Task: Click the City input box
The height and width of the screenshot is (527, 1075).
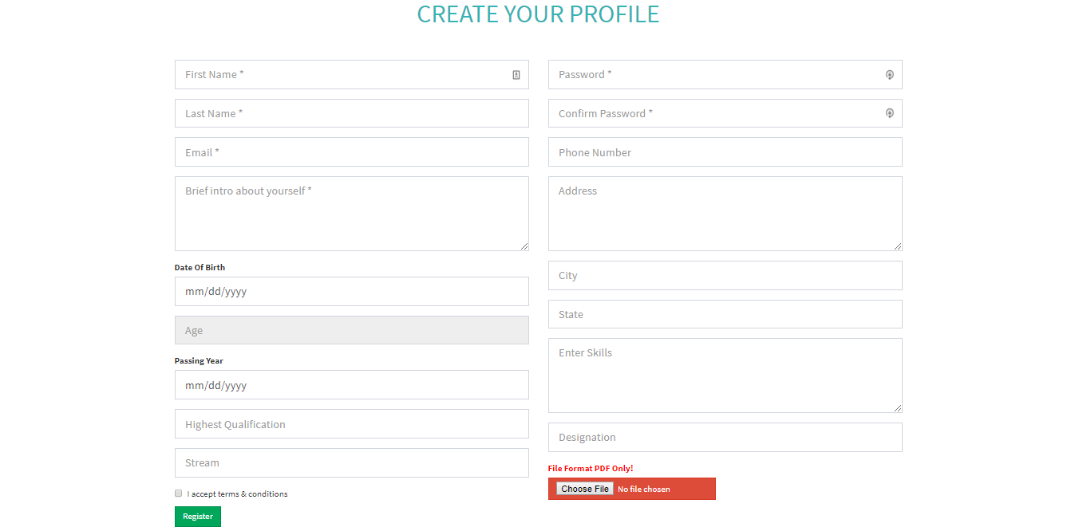Action: pyautogui.click(x=725, y=276)
